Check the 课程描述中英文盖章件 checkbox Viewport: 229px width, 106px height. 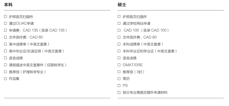click(5, 65)
